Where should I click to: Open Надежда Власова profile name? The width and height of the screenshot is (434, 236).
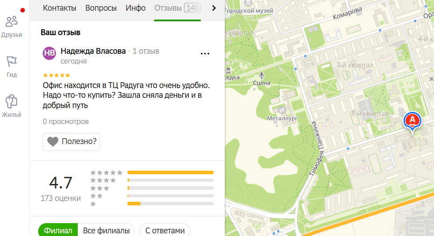click(x=93, y=51)
